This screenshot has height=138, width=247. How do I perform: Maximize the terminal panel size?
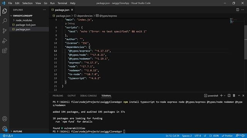coord(239,95)
